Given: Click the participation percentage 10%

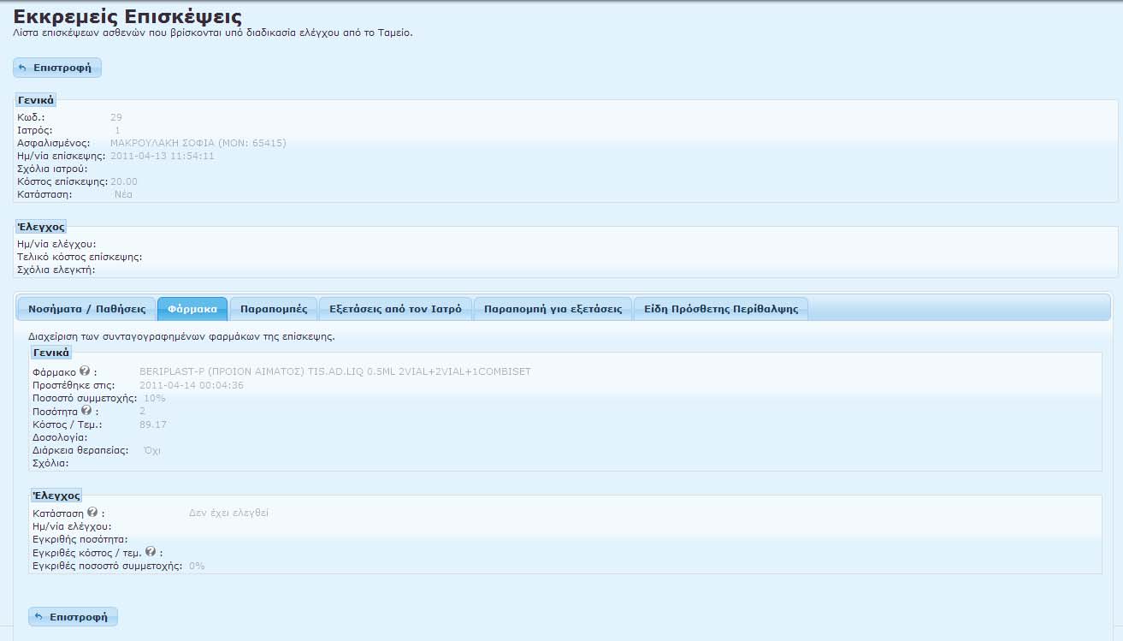Looking at the screenshot, I should (x=155, y=398).
